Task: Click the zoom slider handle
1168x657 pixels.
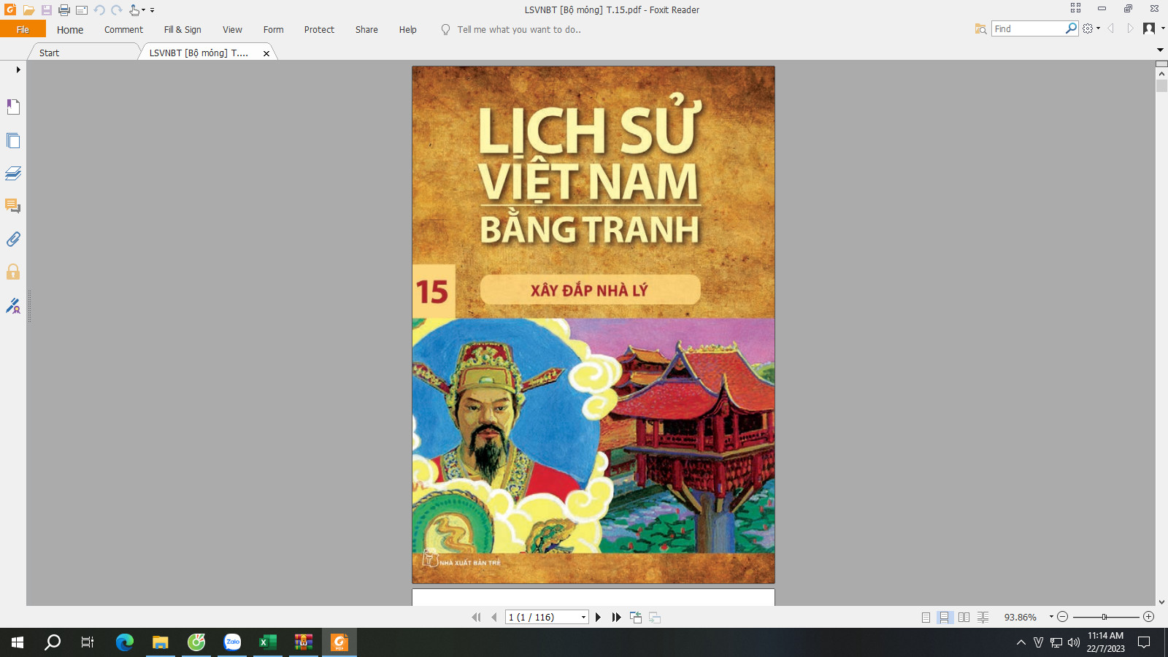Action: point(1104,617)
